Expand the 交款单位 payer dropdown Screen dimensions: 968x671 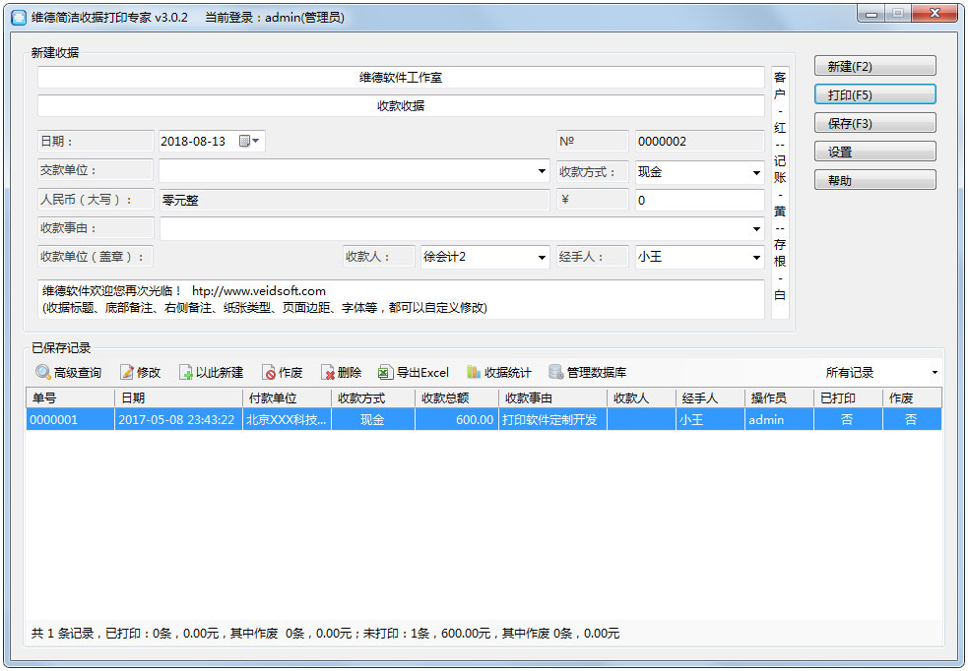[542, 171]
